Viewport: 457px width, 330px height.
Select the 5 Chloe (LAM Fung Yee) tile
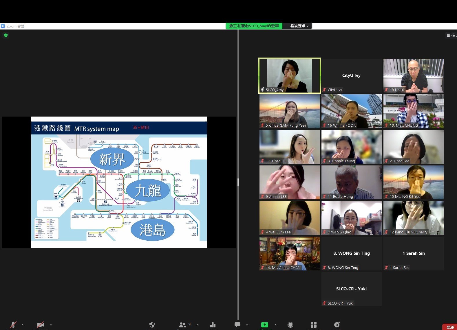290,111
